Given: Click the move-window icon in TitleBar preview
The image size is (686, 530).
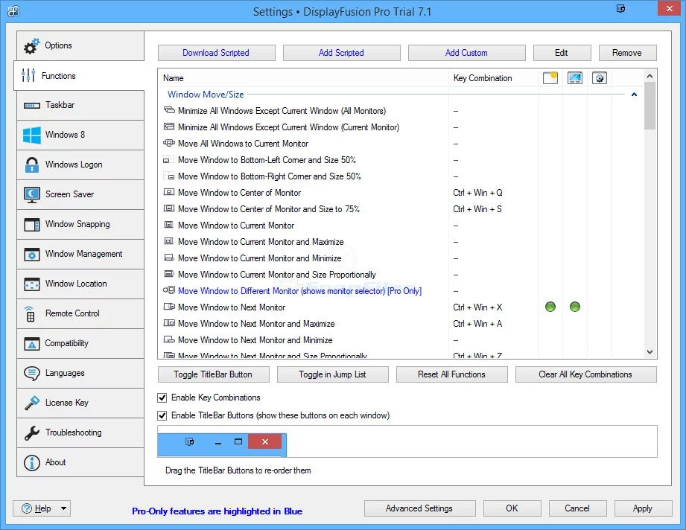Looking at the screenshot, I should 190,441.
